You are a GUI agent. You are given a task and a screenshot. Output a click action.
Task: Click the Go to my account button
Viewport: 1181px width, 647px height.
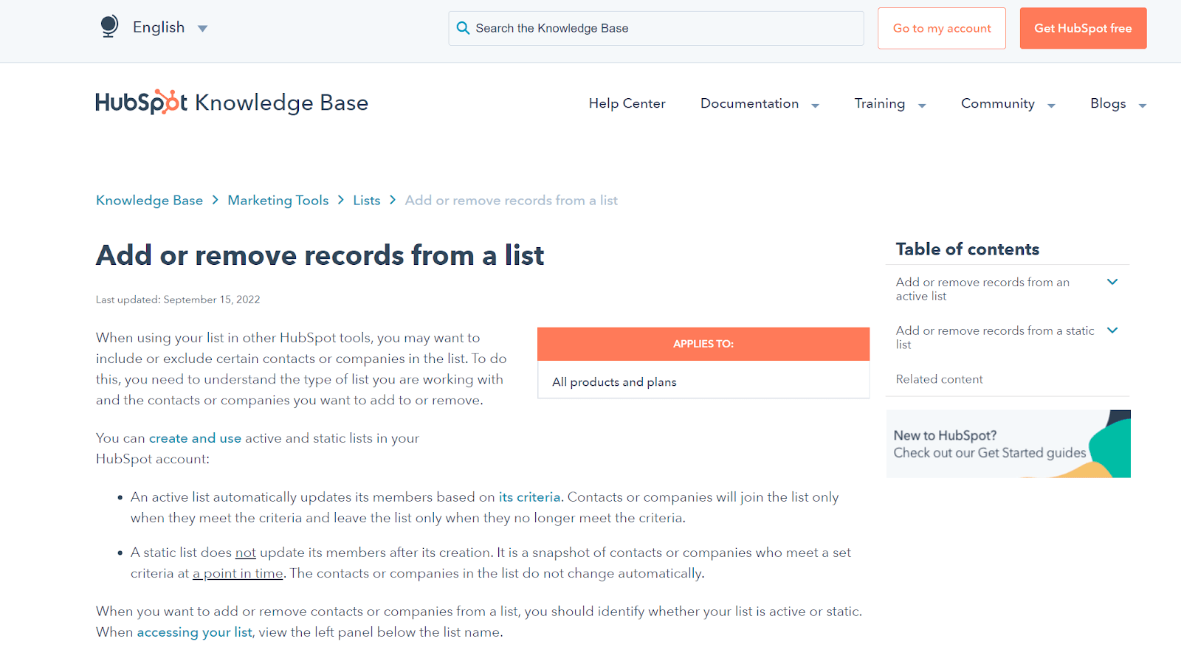pos(941,28)
